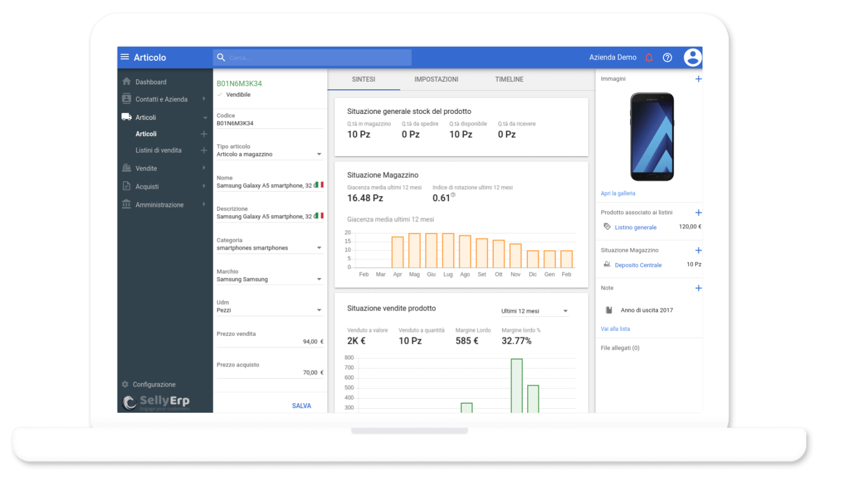Click the Prezzo vendita field
The height and width of the screenshot is (487, 843).
tap(270, 342)
